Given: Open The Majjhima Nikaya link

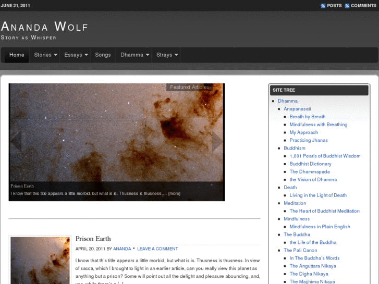Looking at the screenshot, I should click(312, 281).
